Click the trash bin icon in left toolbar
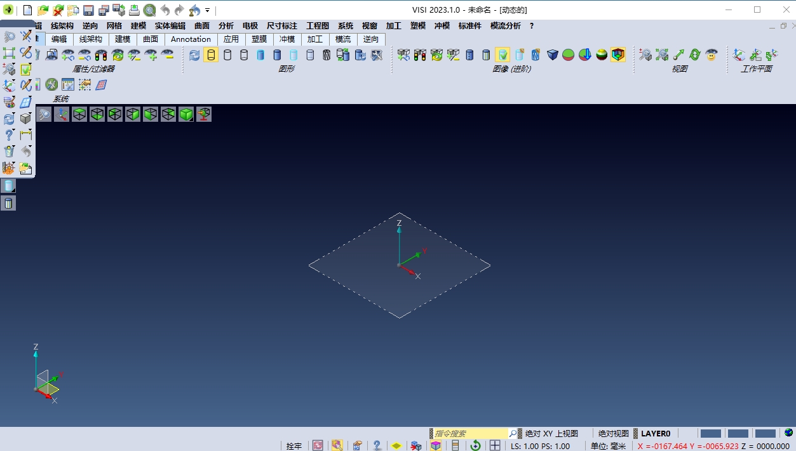Screen dimensions: 796x451 tap(9, 152)
